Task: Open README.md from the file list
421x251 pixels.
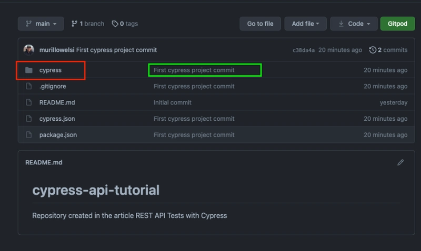Action: (x=57, y=102)
